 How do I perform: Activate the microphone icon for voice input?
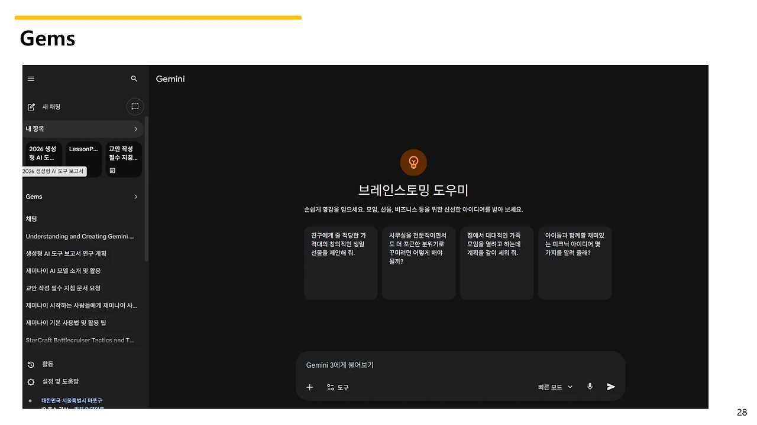590,386
